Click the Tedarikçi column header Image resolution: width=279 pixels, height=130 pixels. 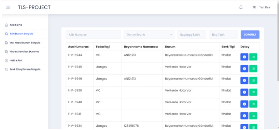point(103,47)
